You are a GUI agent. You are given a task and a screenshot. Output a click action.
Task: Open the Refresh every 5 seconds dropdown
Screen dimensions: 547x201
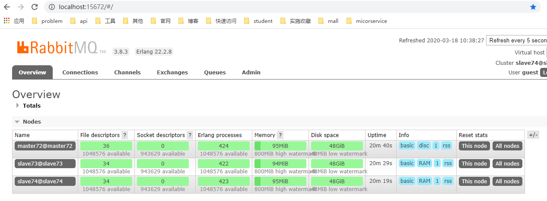pos(517,40)
